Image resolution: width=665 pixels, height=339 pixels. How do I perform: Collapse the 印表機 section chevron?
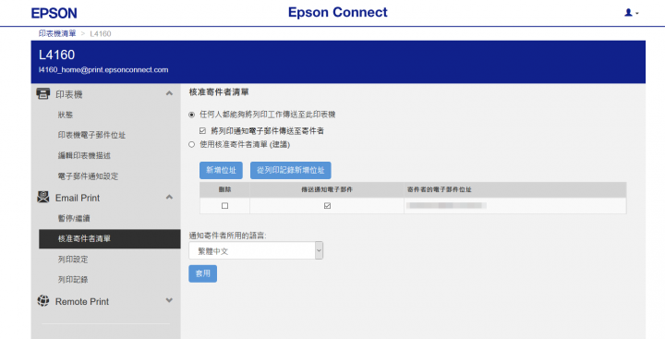pyautogui.click(x=169, y=93)
